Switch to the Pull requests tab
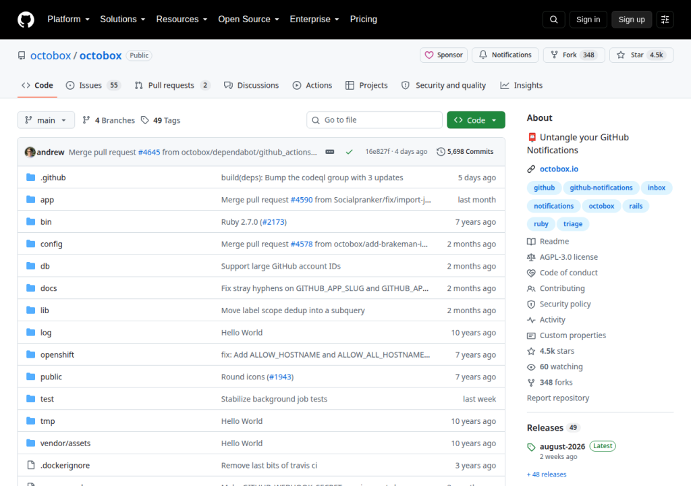Image resolution: width=691 pixels, height=486 pixels. 172,86
